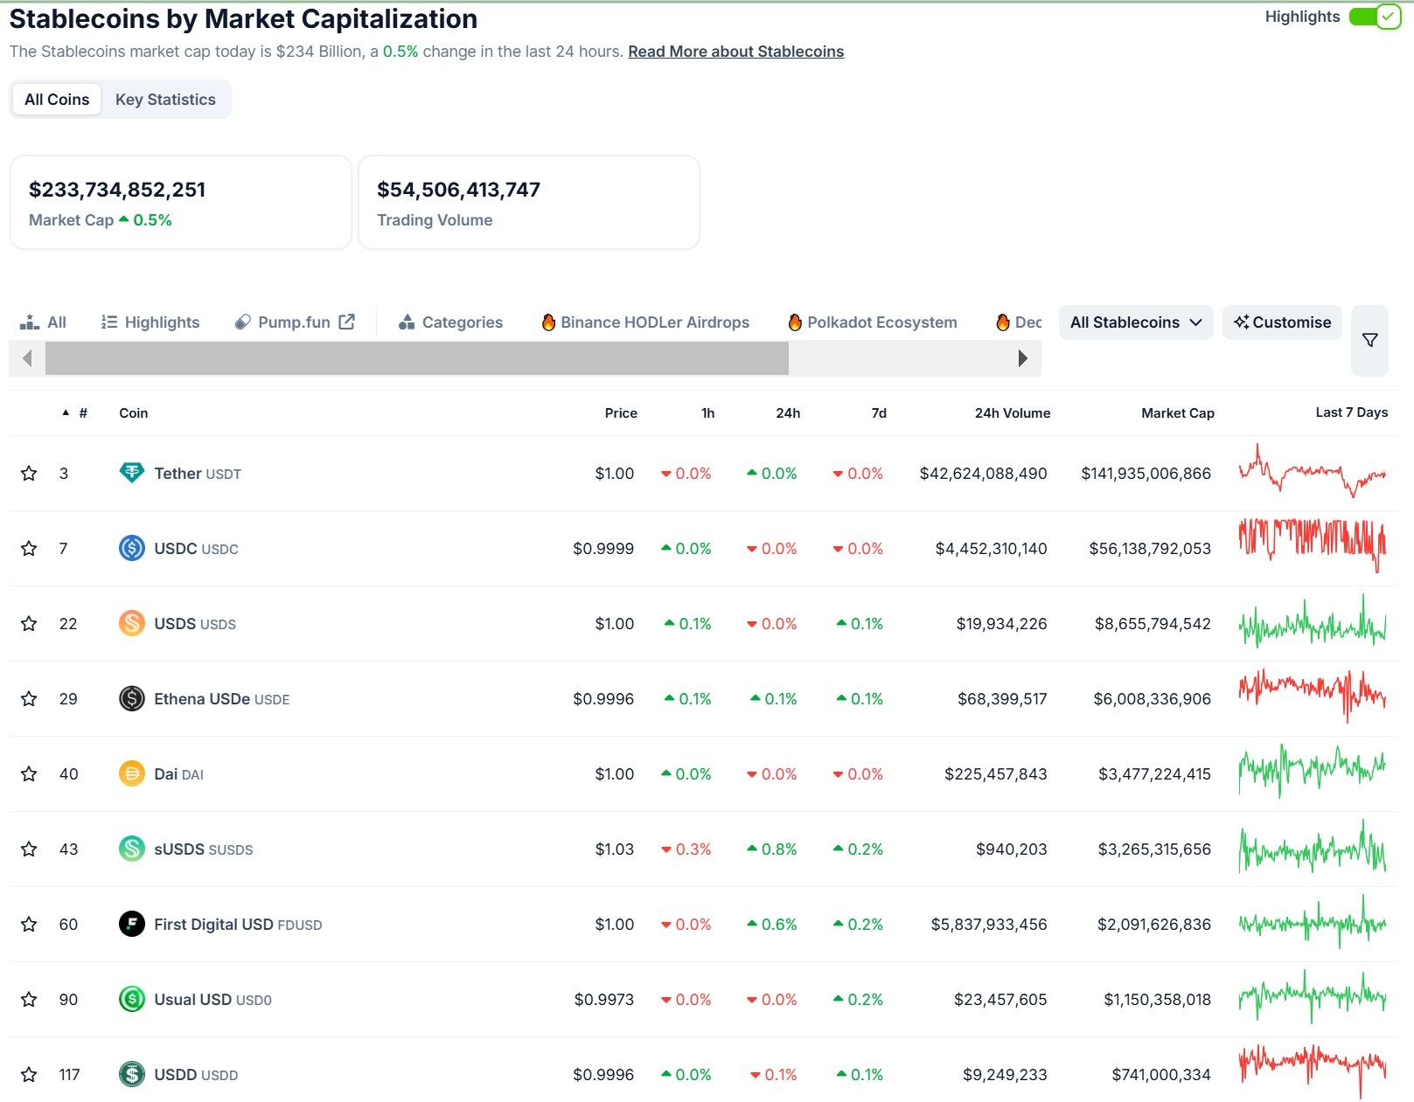The image size is (1414, 1102).
Task: Open Read More about Stablecoins link
Action: click(x=735, y=52)
